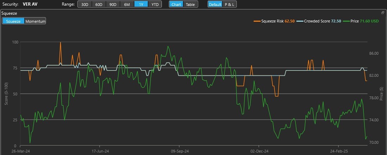The image size is (387, 155).
Task: Click the VER AV security name
Action: pos(30,4)
